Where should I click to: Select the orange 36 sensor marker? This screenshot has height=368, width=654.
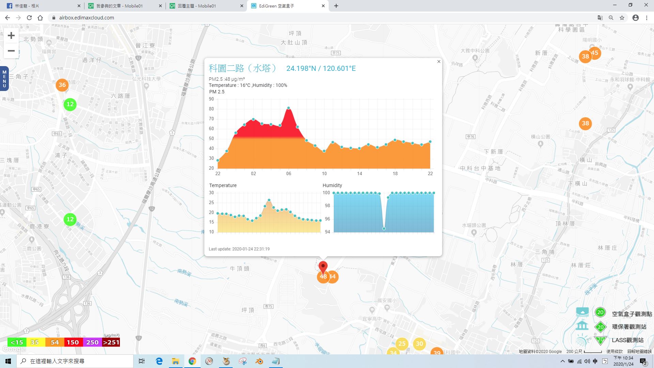(62, 85)
